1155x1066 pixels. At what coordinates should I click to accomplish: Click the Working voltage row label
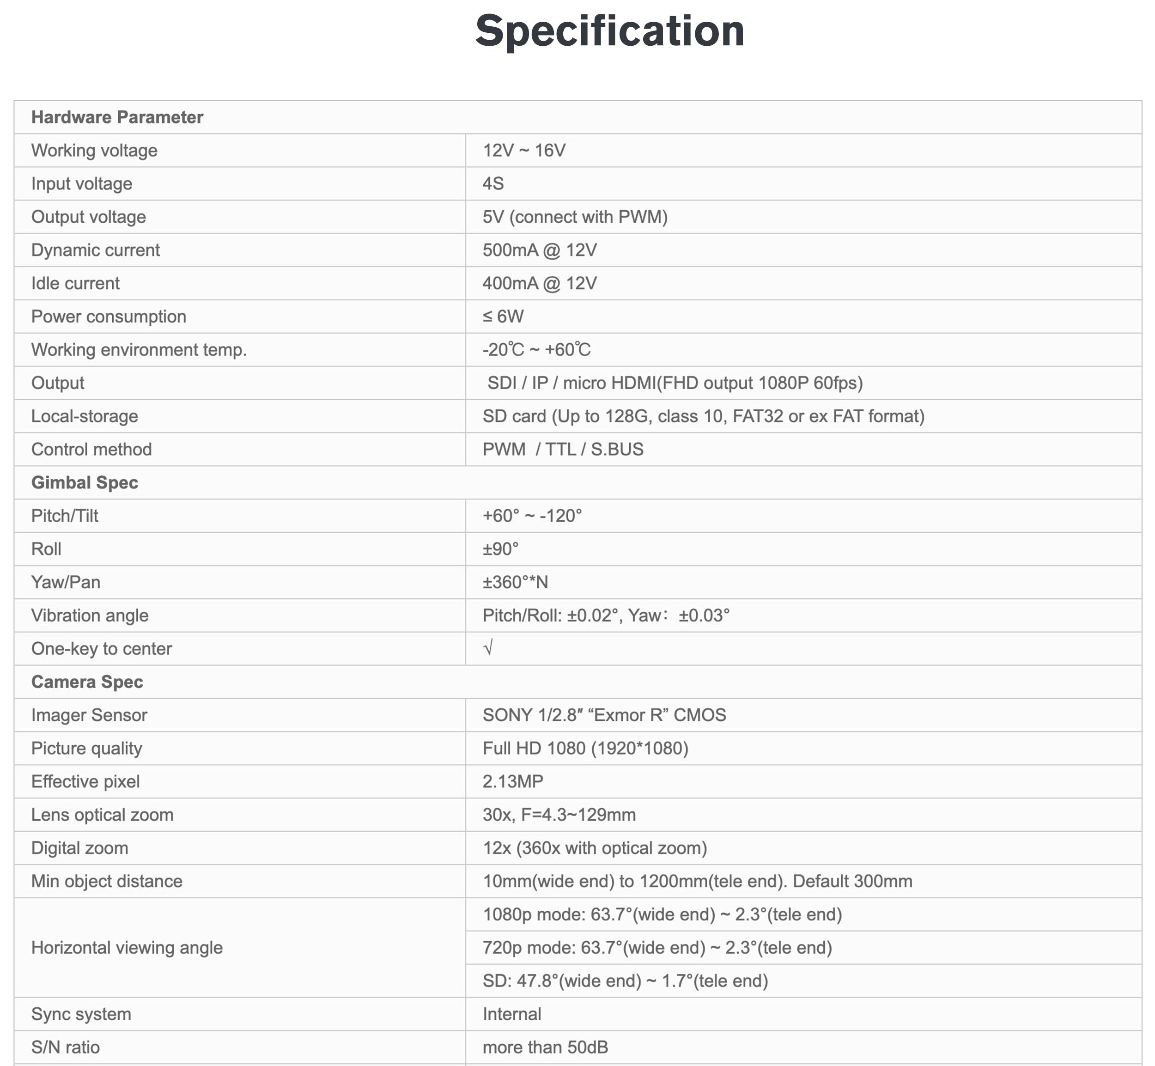coord(94,151)
